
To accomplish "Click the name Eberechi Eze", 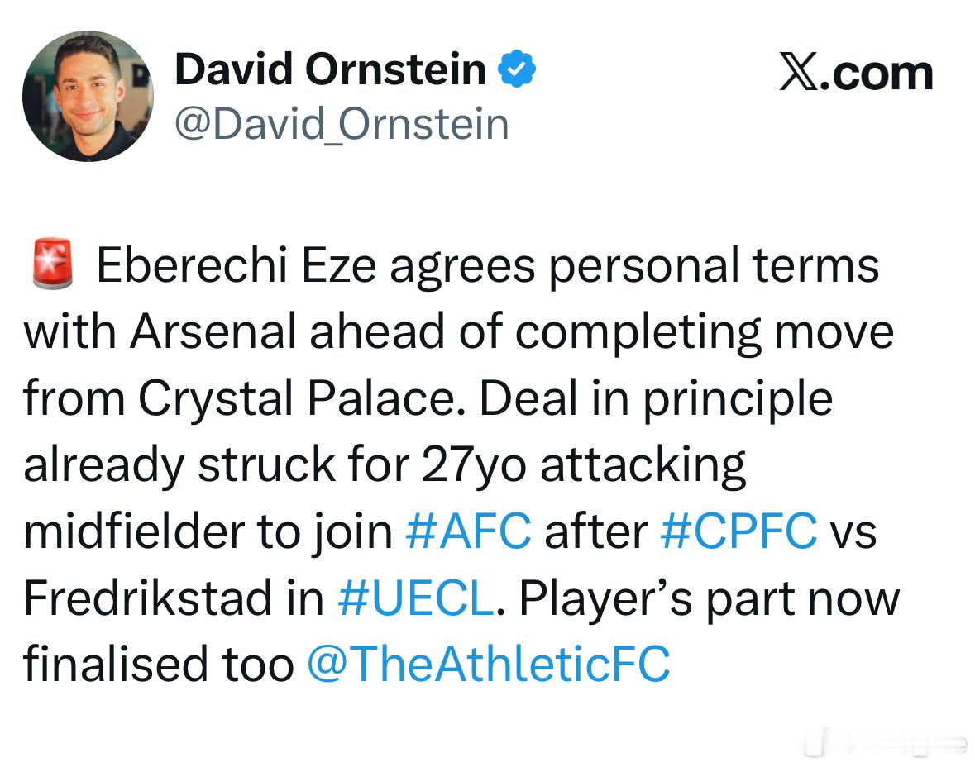I will pos(237,265).
